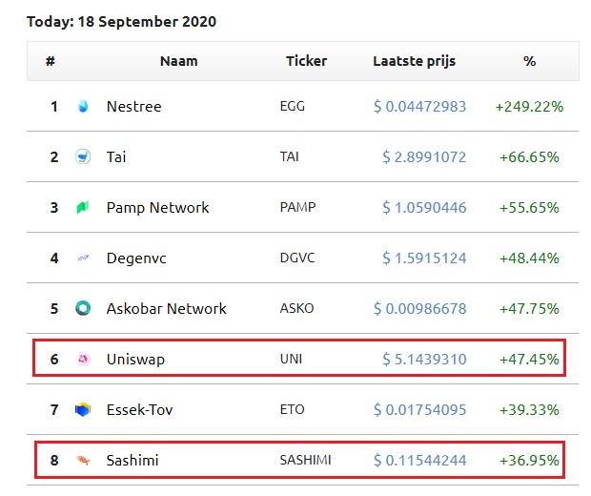The image size is (591, 496).
Task: Click the Sashimi shrimp icon
Action: [x=83, y=461]
